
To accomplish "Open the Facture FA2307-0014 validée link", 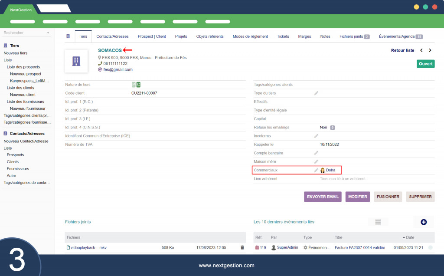I will pyautogui.click(x=359, y=247).
